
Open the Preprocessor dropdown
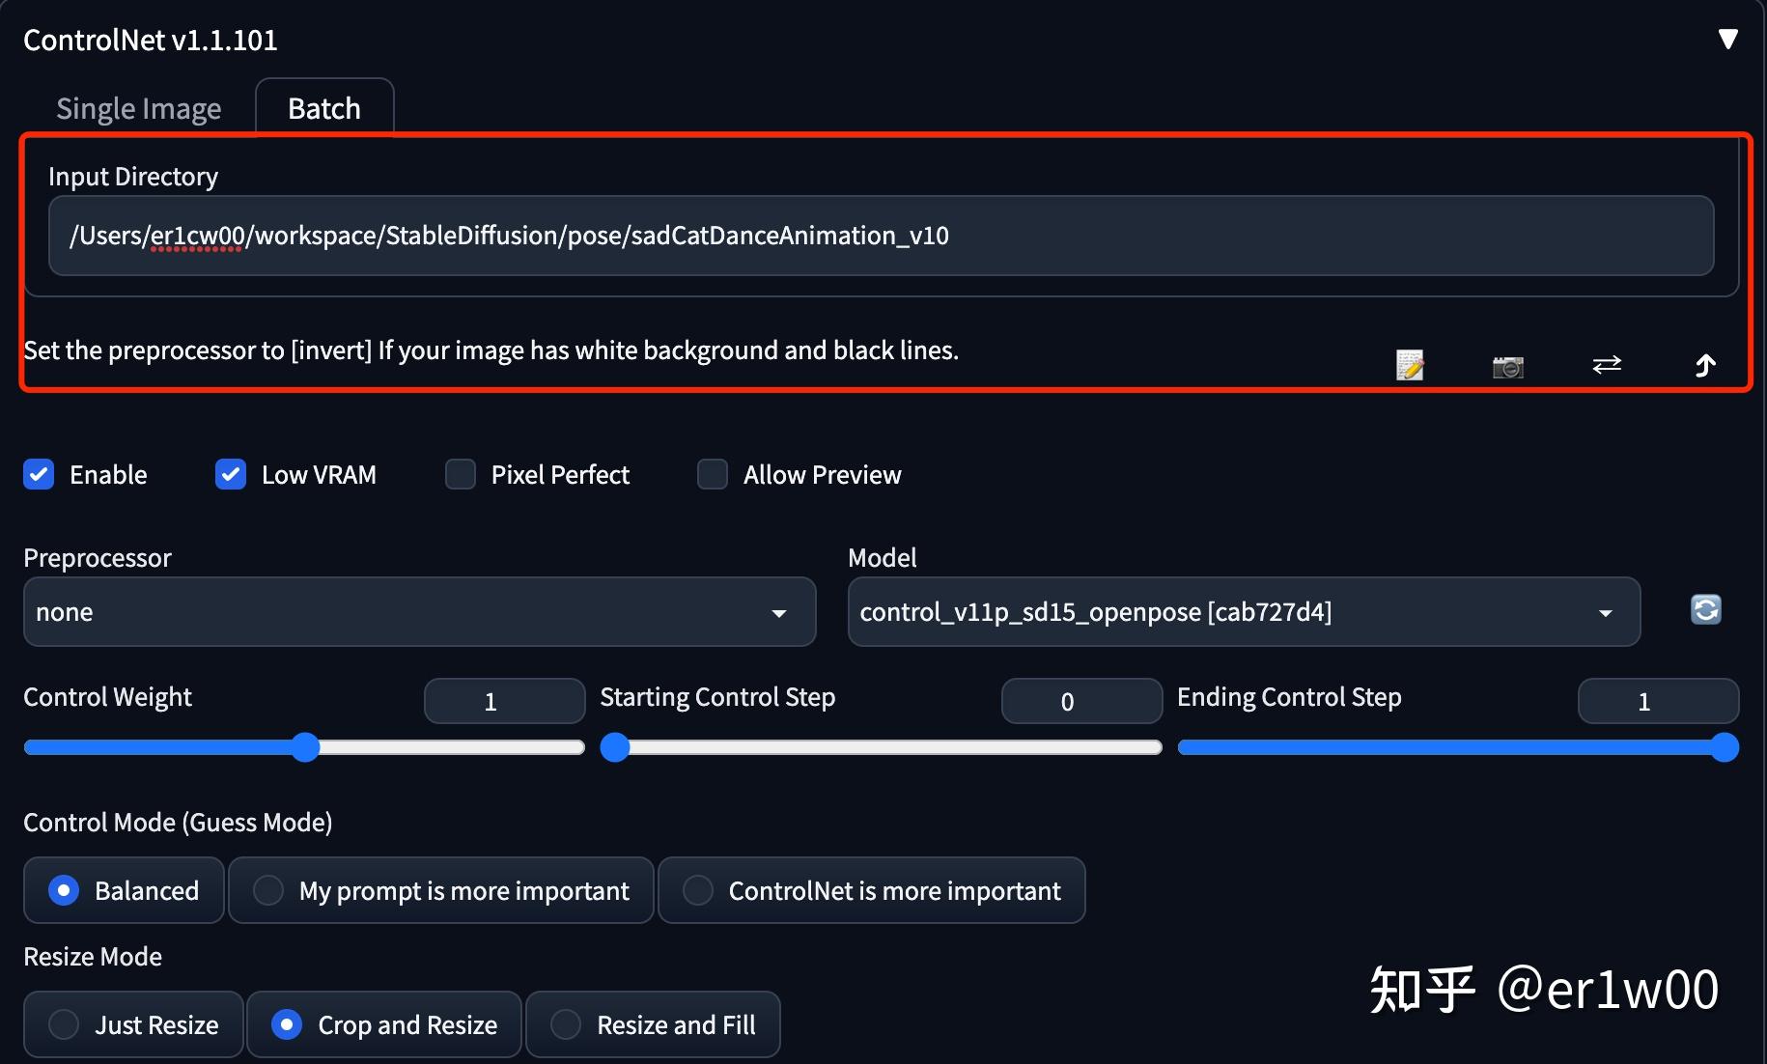(x=419, y=612)
